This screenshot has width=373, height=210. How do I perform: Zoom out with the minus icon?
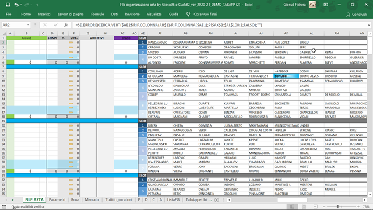coord(324,206)
